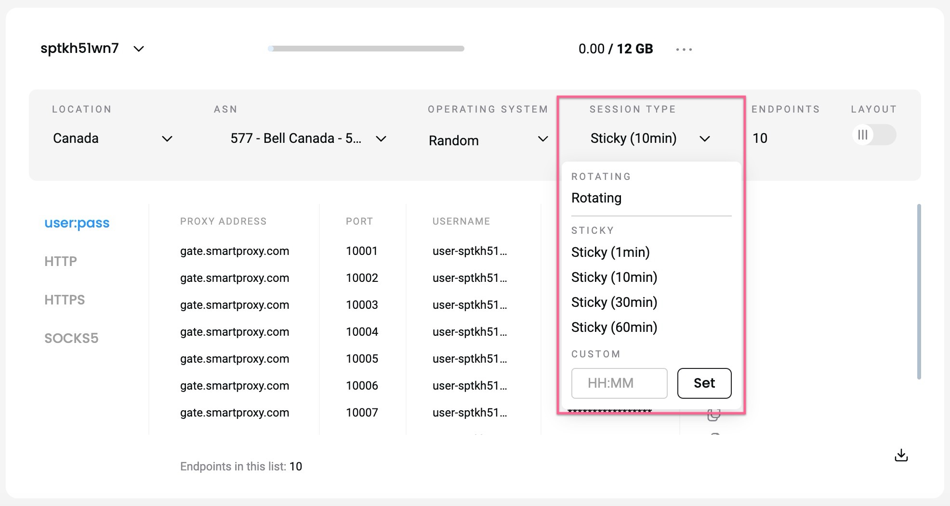This screenshot has height=506, width=950.
Task: Expand the sptkh51wn7 user dropdown
Action: click(139, 49)
